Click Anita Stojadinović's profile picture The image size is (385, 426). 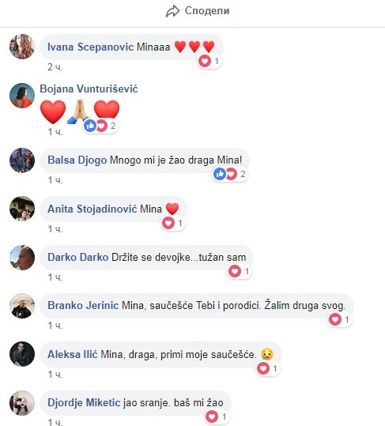click(x=22, y=209)
